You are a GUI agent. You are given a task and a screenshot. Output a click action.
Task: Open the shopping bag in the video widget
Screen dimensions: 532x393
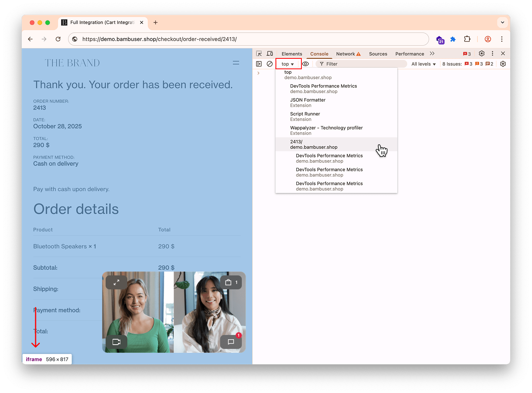click(231, 282)
